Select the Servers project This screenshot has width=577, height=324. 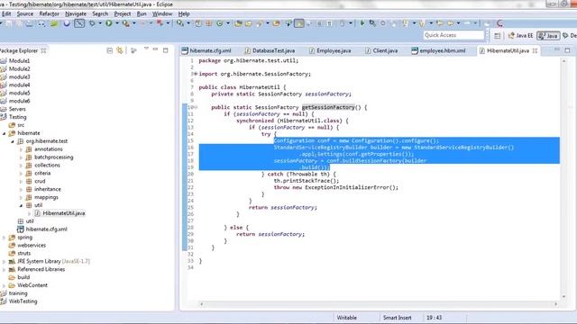coord(17,109)
